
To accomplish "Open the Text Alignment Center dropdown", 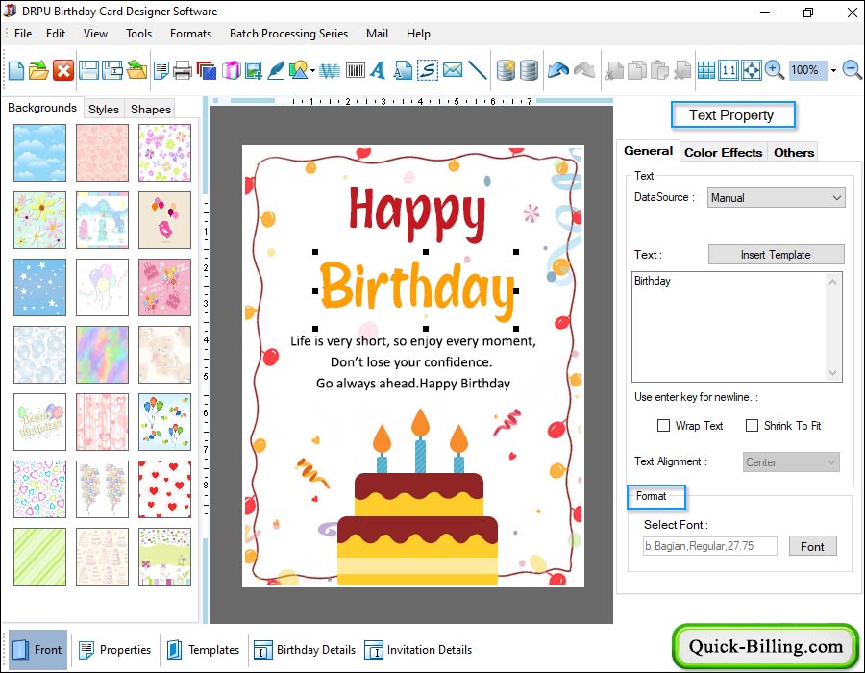I will (x=791, y=461).
